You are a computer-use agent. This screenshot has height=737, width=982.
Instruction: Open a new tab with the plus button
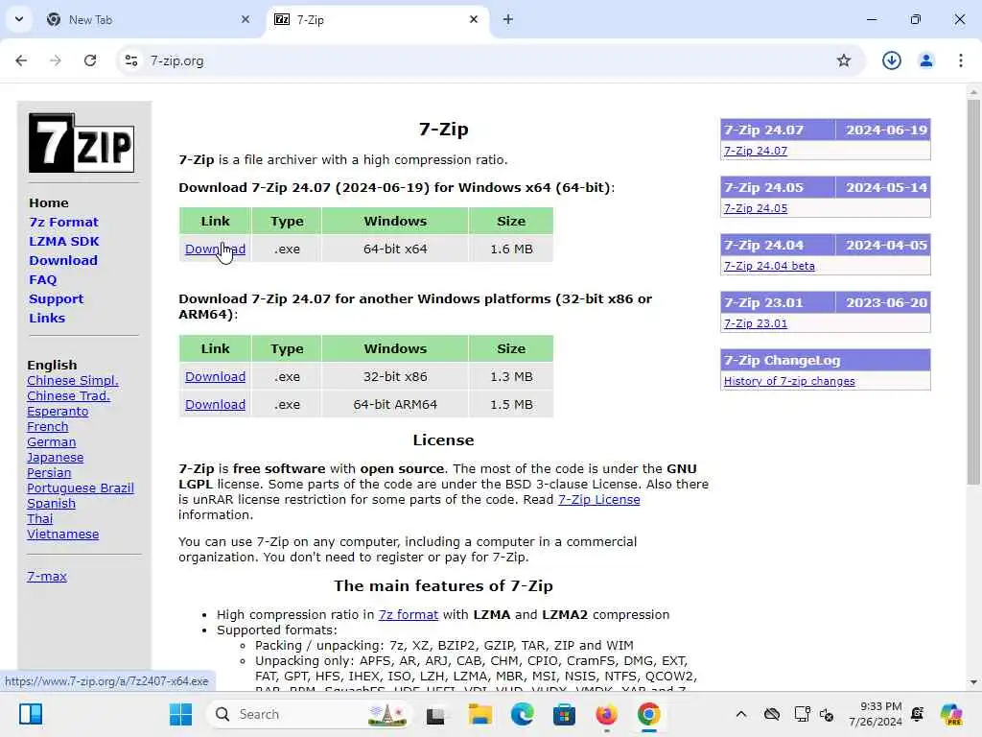(x=508, y=19)
